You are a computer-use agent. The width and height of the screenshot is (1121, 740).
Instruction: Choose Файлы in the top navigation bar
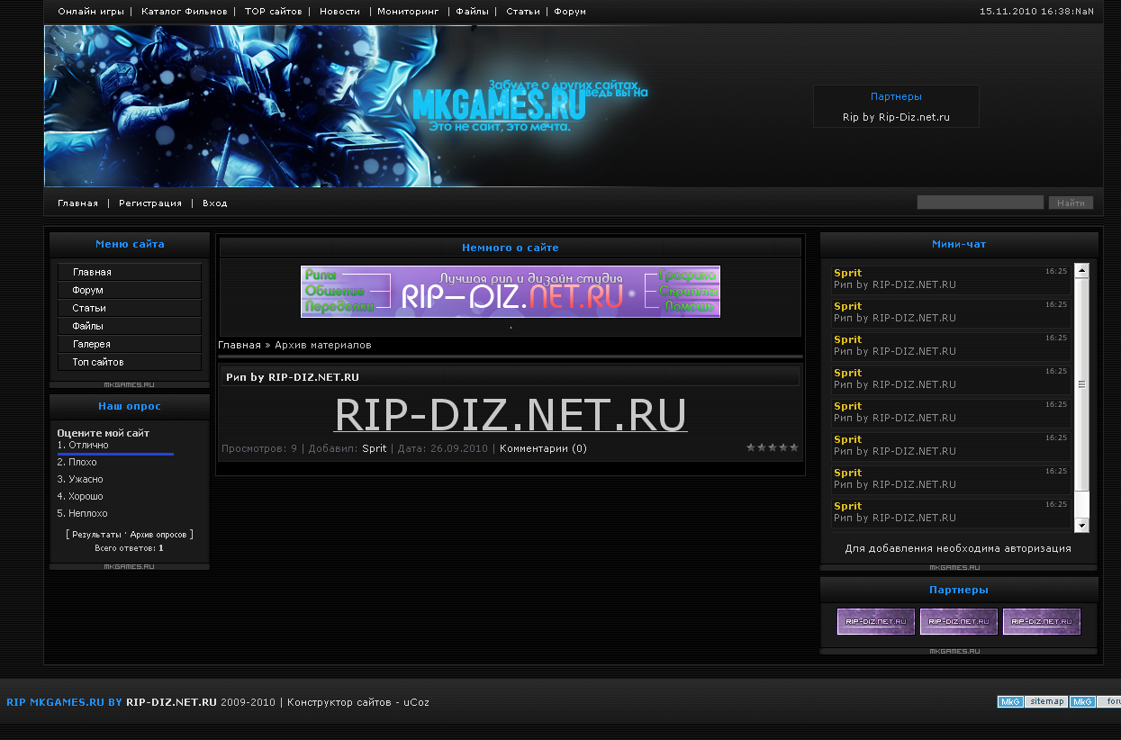tap(473, 12)
